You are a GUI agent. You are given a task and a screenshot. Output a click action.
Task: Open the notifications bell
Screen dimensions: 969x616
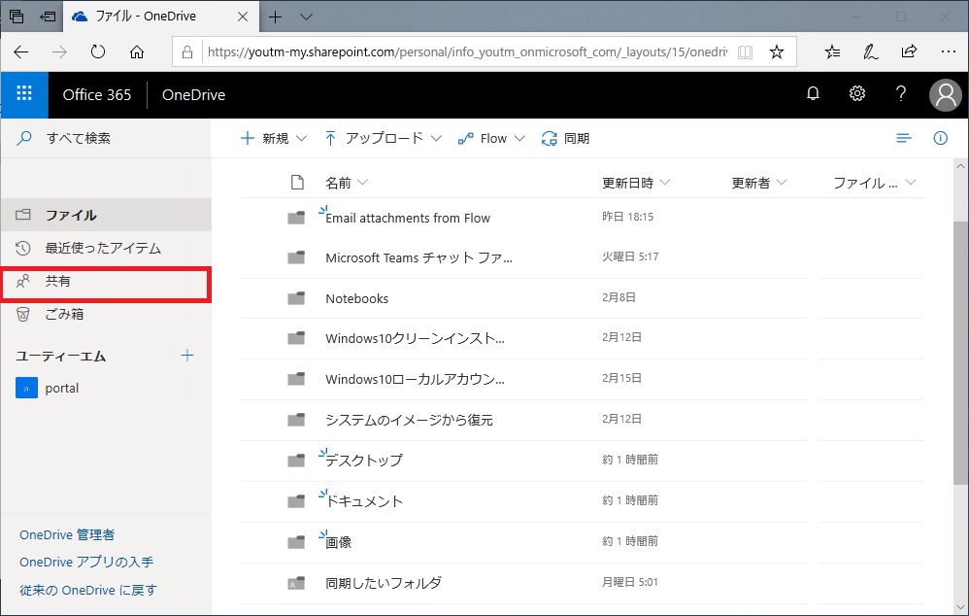coord(813,94)
